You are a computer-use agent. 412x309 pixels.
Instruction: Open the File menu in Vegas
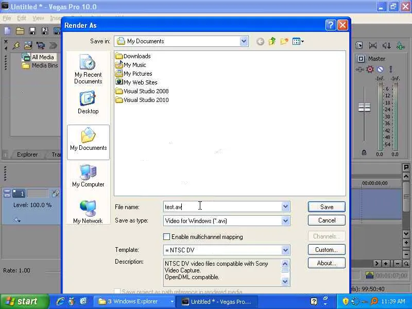coord(7,18)
